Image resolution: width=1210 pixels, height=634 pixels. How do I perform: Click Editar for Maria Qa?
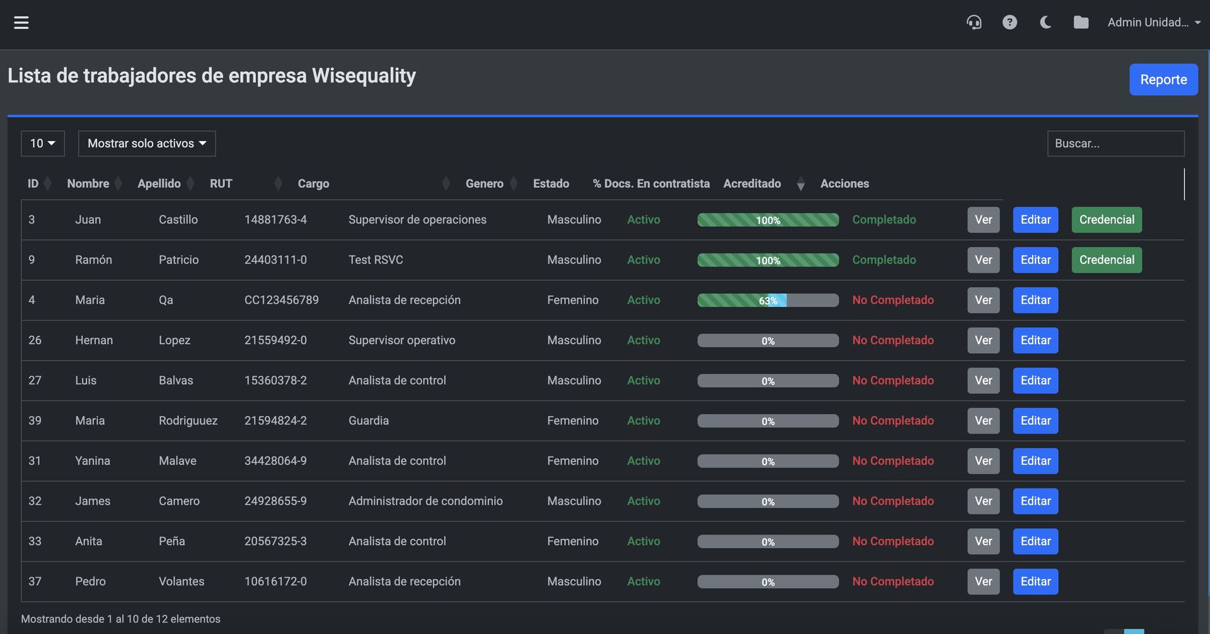[1035, 300]
